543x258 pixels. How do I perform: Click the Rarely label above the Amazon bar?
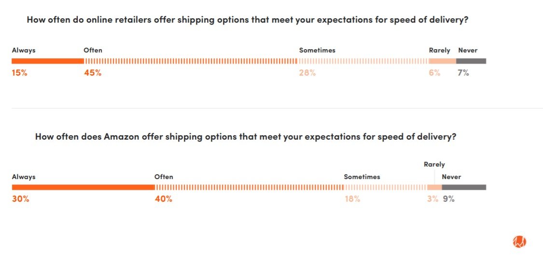coord(434,164)
